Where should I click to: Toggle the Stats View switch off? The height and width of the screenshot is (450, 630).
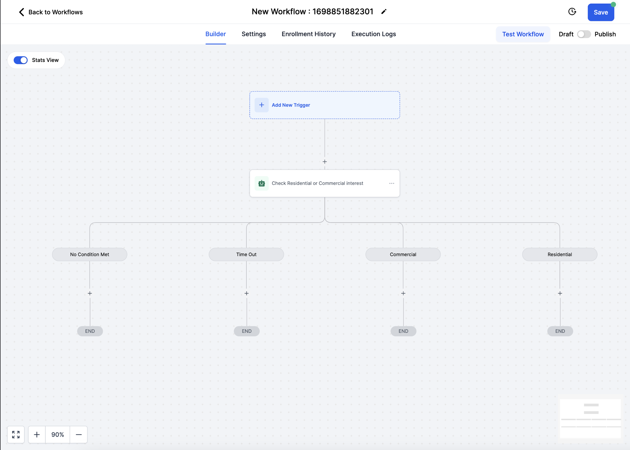pyautogui.click(x=21, y=60)
